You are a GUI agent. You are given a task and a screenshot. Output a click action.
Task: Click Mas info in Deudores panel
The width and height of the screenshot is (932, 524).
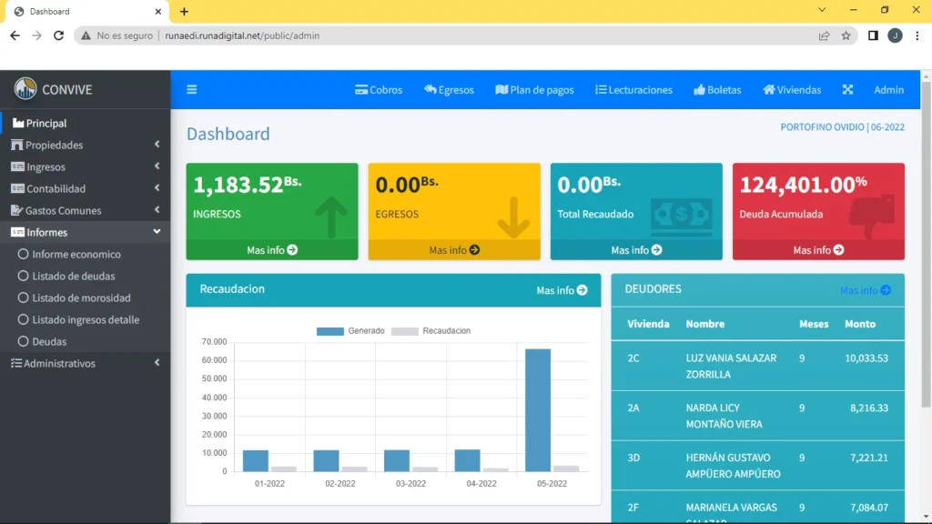pos(865,290)
